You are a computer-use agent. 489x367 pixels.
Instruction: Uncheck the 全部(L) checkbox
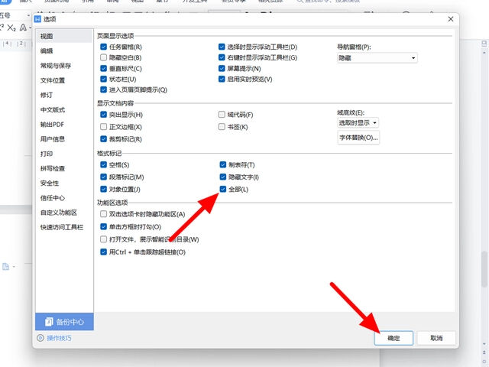[223, 189]
